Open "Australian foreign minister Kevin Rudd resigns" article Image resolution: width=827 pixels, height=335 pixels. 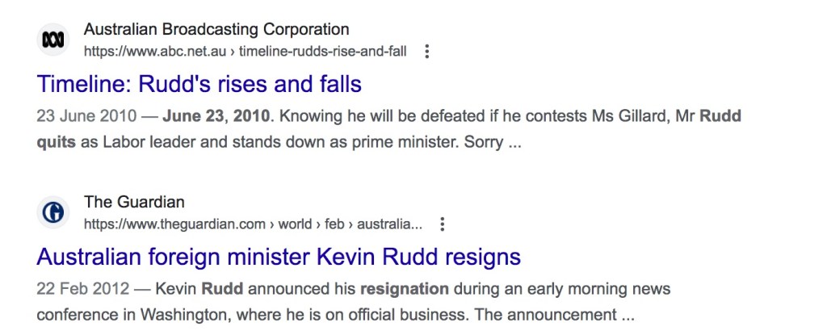279,257
